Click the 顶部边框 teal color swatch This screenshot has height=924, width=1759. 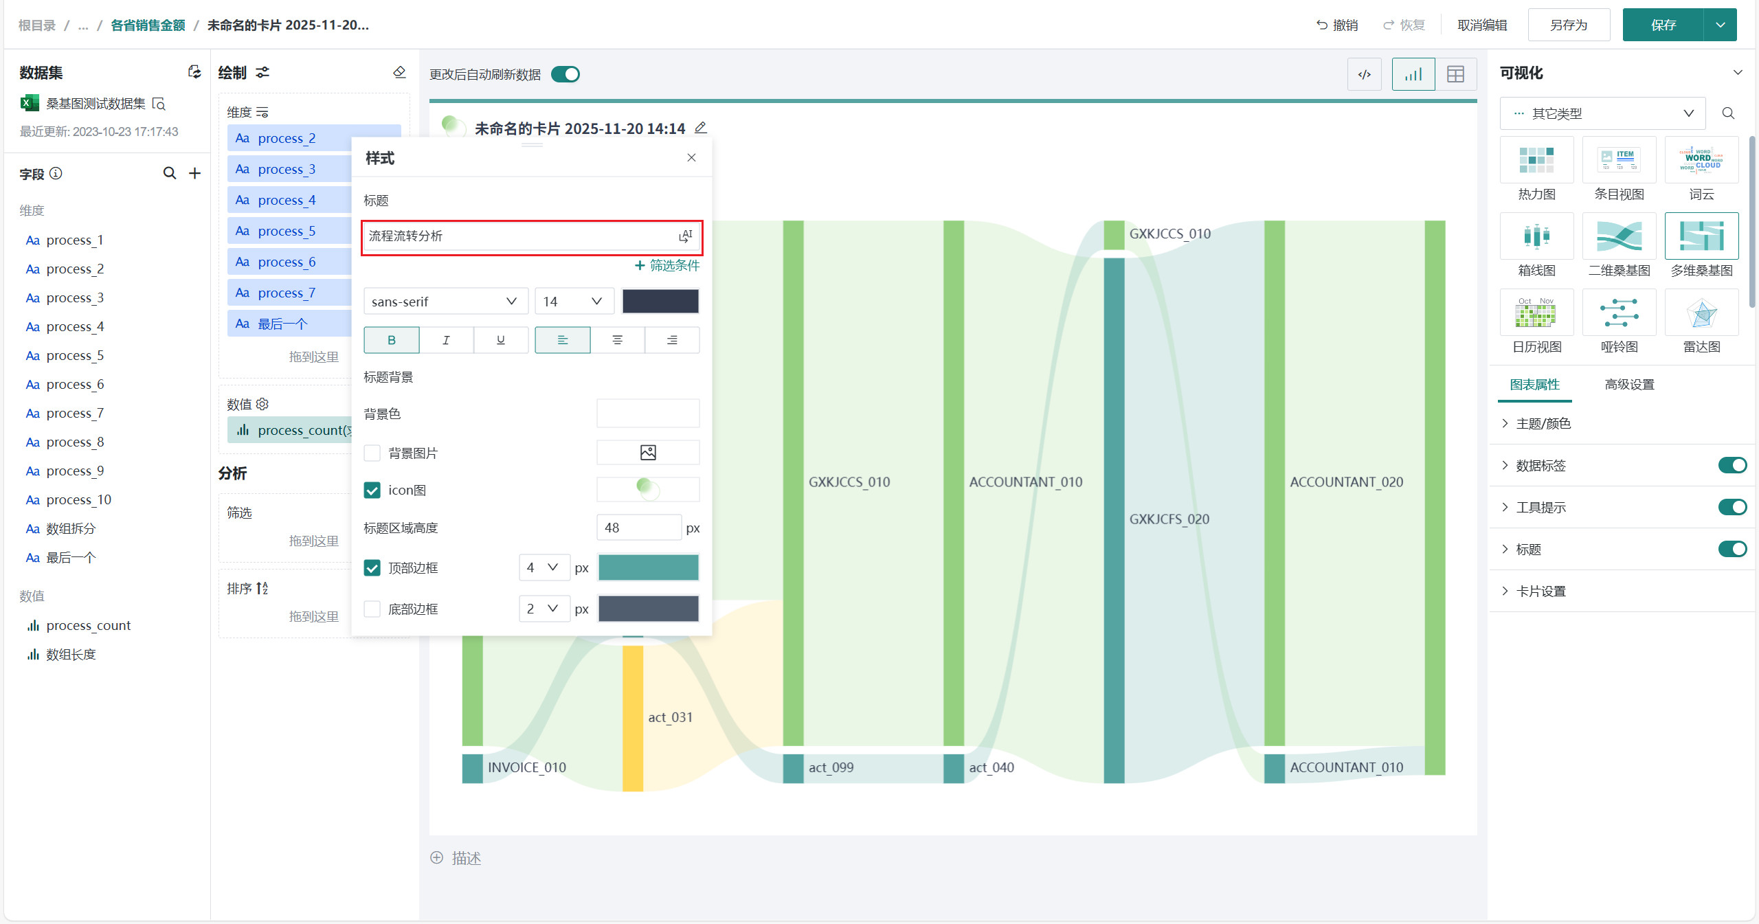[648, 567]
